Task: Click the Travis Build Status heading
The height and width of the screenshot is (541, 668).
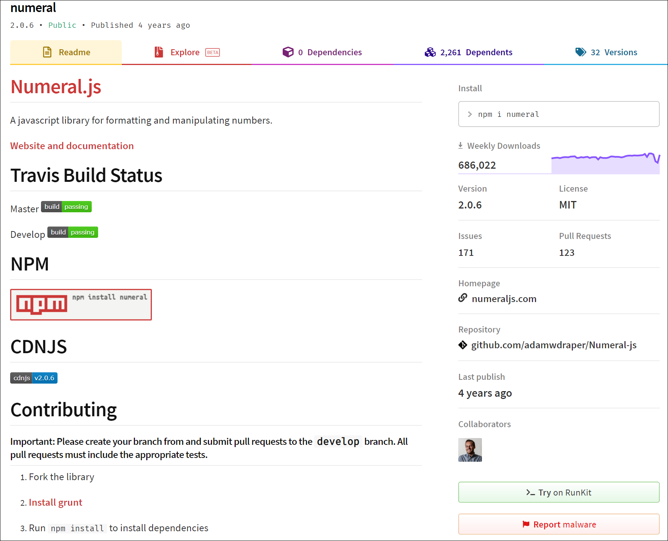Action: (86, 175)
